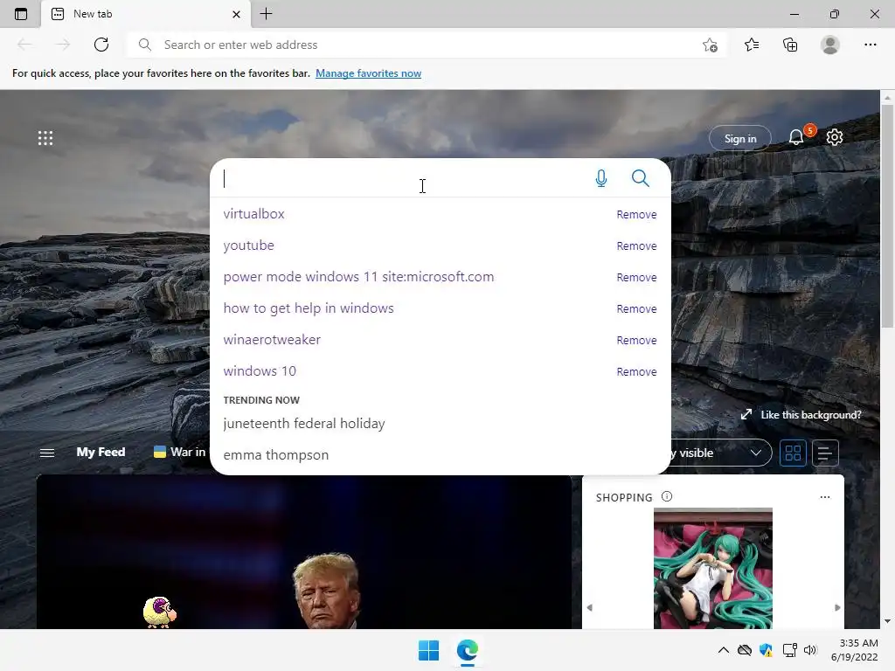Click the Sign in button

point(739,139)
